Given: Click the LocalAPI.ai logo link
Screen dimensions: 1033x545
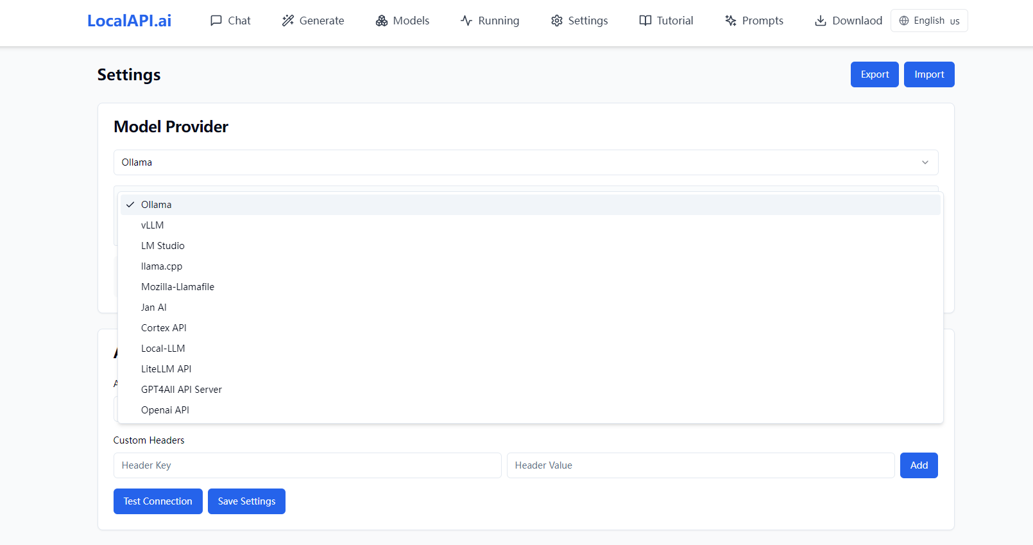Looking at the screenshot, I should tap(129, 21).
